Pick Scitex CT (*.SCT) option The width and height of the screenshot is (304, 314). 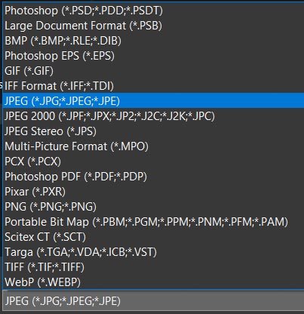(x=153, y=237)
